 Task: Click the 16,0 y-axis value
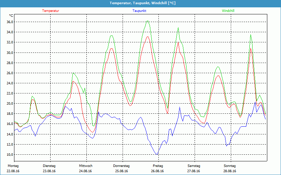click(x=9, y=124)
